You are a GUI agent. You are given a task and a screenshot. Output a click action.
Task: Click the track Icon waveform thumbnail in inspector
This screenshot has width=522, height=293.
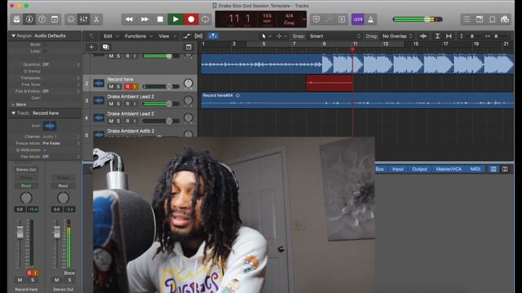pyautogui.click(x=50, y=126)
